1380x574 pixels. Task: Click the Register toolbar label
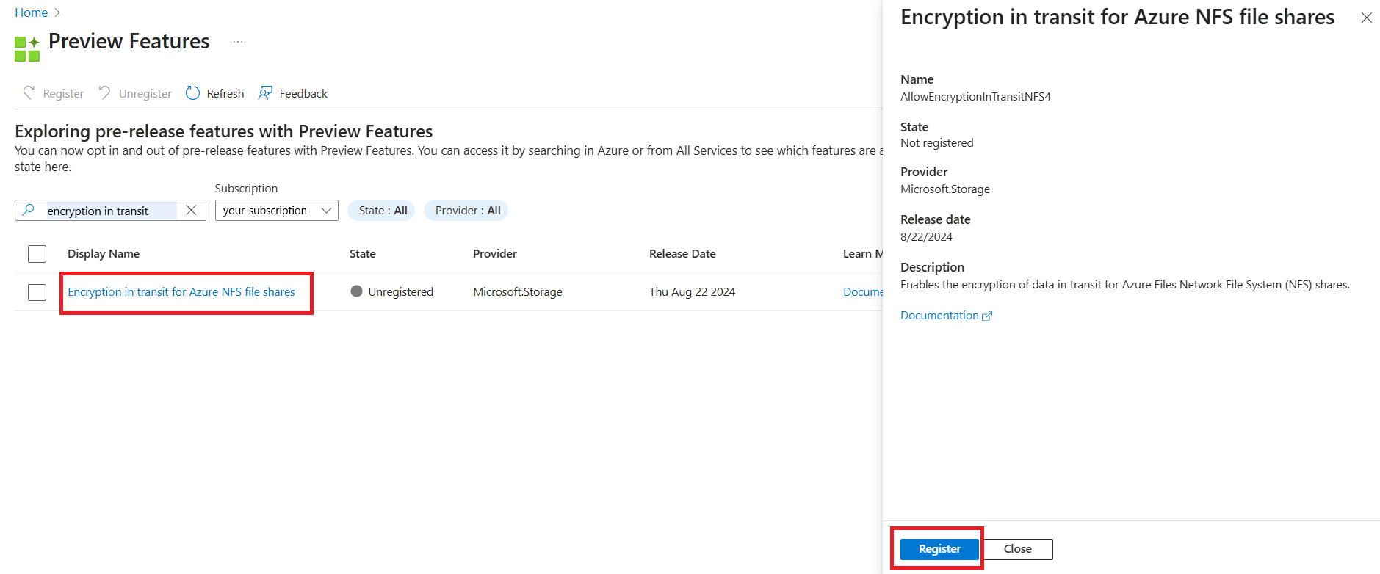[x=63, y=93]
